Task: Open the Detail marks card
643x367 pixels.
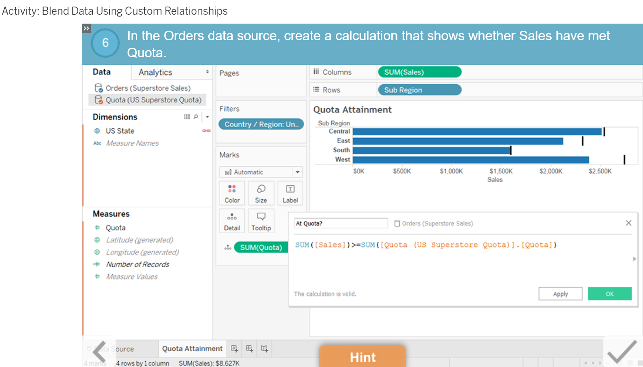Action: click(232, 221)
